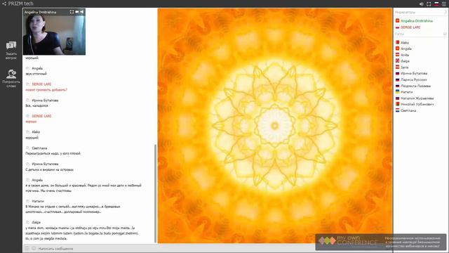Image resolution: width=449 pixels, height=253 pixels.
Task: Select guest Janis in participants list
Action: click(404, 67)
